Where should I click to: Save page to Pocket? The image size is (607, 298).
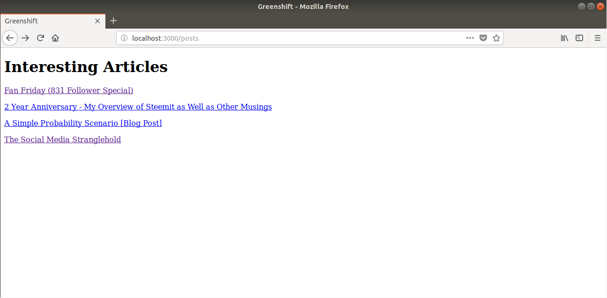483,38
